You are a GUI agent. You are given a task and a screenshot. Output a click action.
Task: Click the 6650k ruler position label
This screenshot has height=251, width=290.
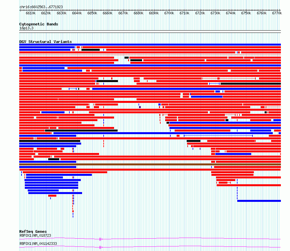pos(92,13)
